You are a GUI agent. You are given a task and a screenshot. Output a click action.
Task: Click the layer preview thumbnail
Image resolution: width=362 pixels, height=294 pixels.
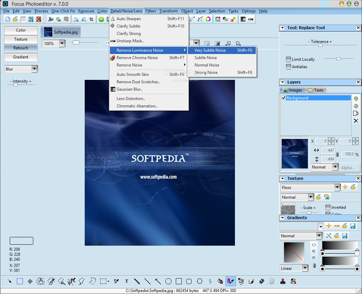coord(294,154)
